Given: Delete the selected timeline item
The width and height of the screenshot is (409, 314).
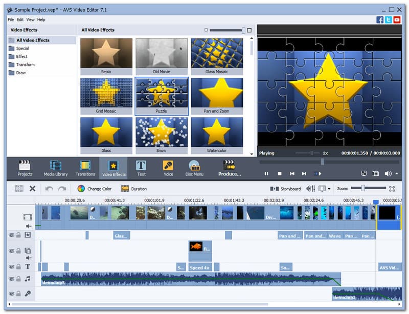Looking at the screenshot, I should [x=32, y=189].
